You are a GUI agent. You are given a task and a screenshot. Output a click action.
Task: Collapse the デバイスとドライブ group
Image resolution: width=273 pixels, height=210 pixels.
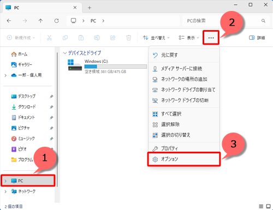click(x=64, y=53)
